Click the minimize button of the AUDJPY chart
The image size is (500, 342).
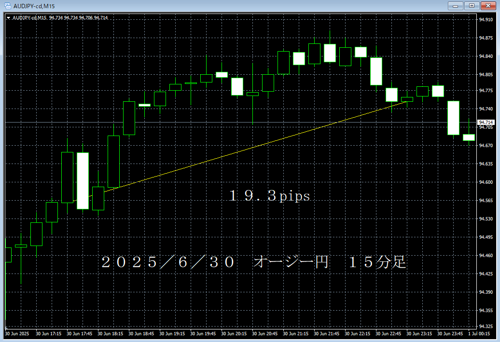456,6
